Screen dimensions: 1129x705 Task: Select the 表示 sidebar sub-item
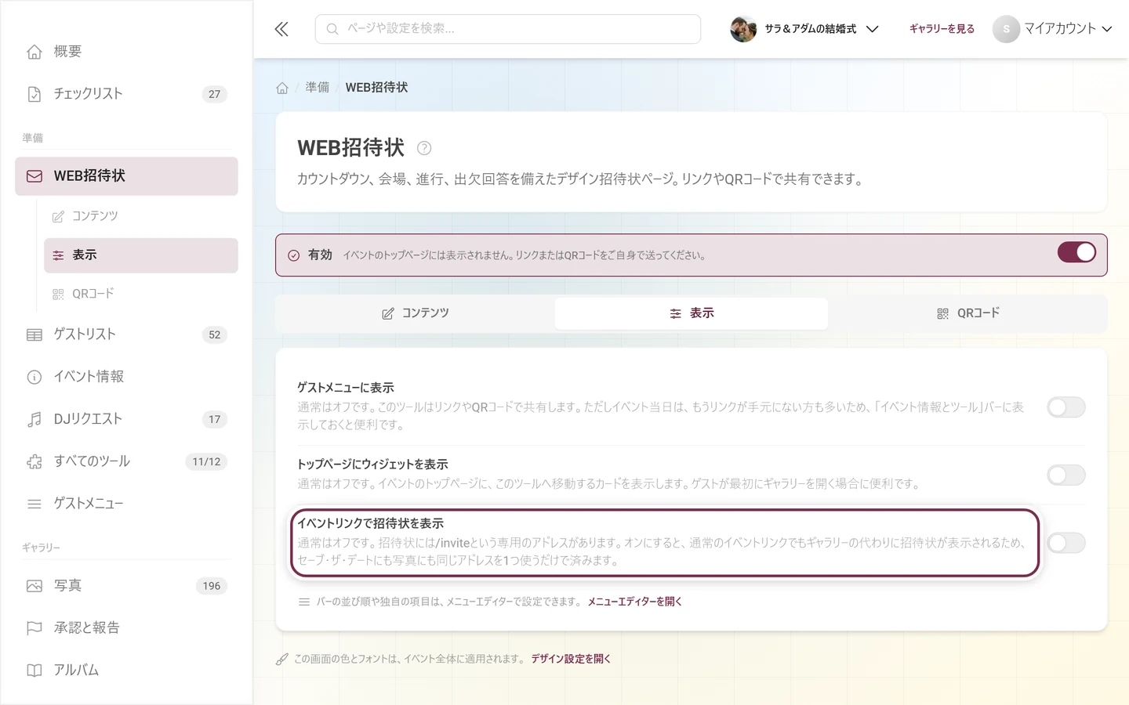[140, 255]
